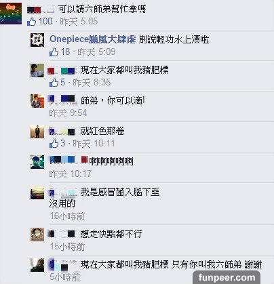The width and height of the screenshot is (274, 284).
Task: Open avatar beside 我是感冒菌入腦下垂 comment
Action: [37, 192]
